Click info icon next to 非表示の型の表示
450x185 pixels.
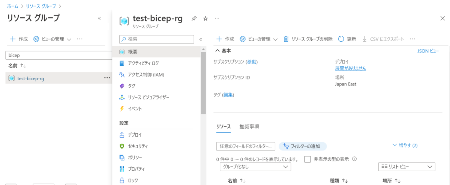pos(354,159)
